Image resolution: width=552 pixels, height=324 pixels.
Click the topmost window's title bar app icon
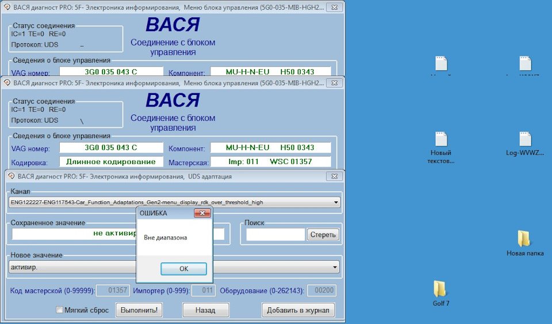tap(7, 7)
